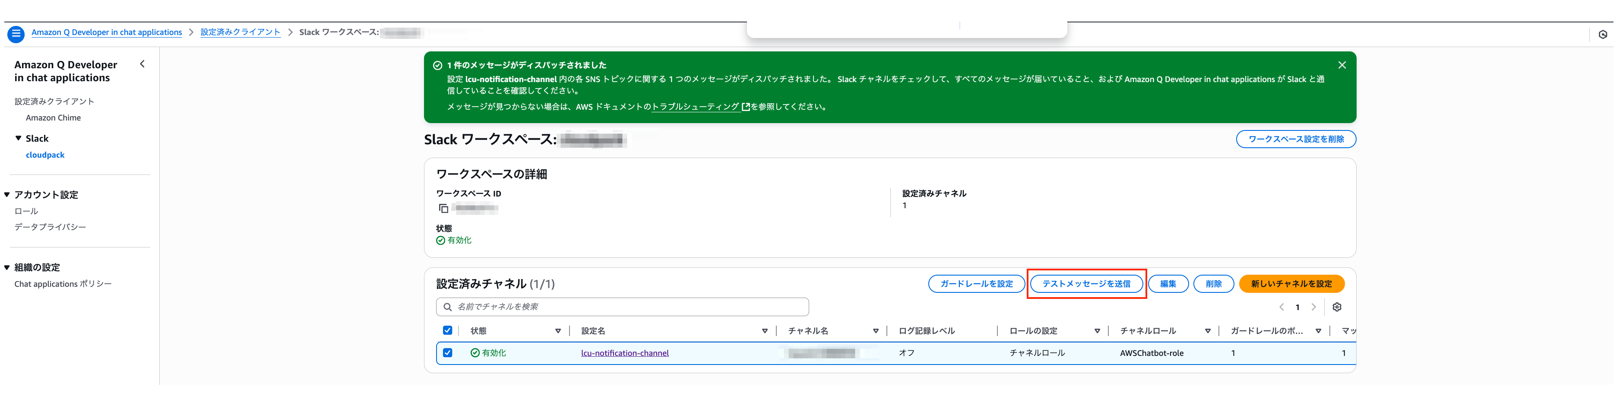The image size is (1620, 406).
Task: Click ワークスペースの詳細 heading
Action: tap(491, 174)
